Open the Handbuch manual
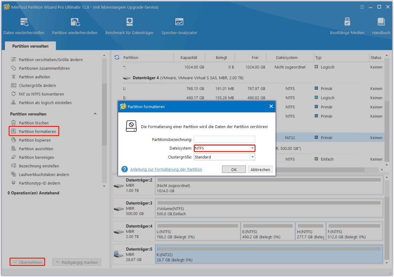The width and height of the screenshot is (394, 277). pos(381,26)
